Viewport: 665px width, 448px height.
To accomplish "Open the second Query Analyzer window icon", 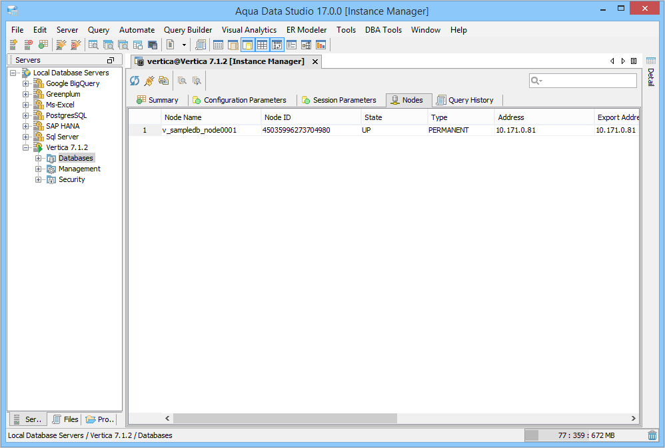I will coord(108,45).
